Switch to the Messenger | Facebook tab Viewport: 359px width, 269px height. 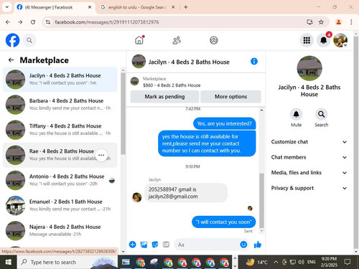54,7
